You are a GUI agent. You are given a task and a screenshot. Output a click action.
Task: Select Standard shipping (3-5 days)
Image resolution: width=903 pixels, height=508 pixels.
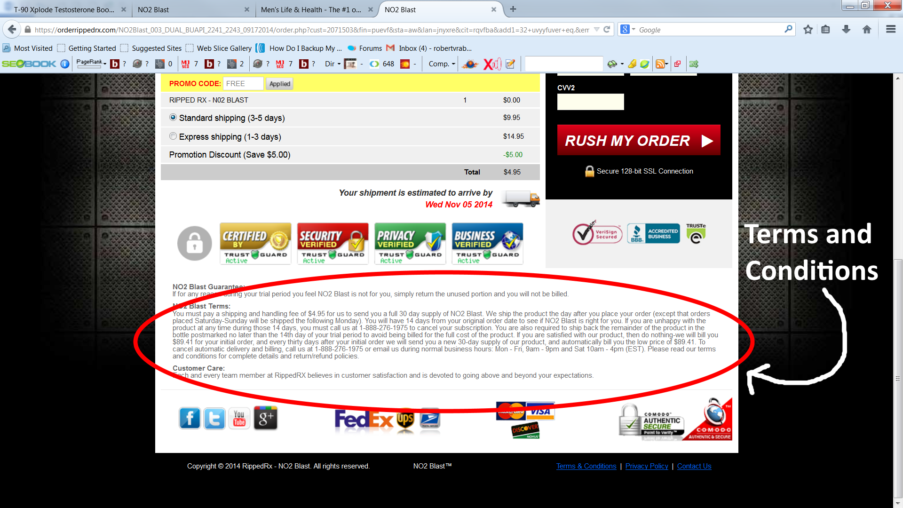[x=173, y=118]
